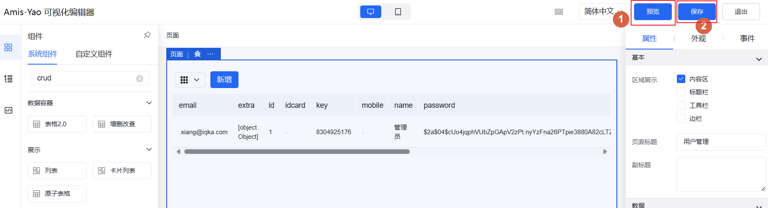Enable the 标题栏 checkbox

(681, 92)
